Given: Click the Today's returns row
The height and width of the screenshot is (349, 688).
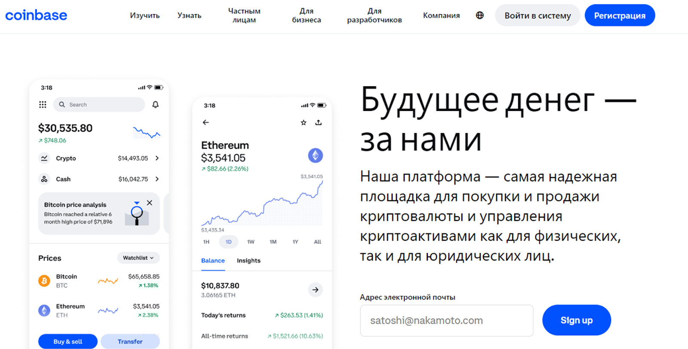Looking at the screenshot, I should pyautogui.click(x=262, y=315).
